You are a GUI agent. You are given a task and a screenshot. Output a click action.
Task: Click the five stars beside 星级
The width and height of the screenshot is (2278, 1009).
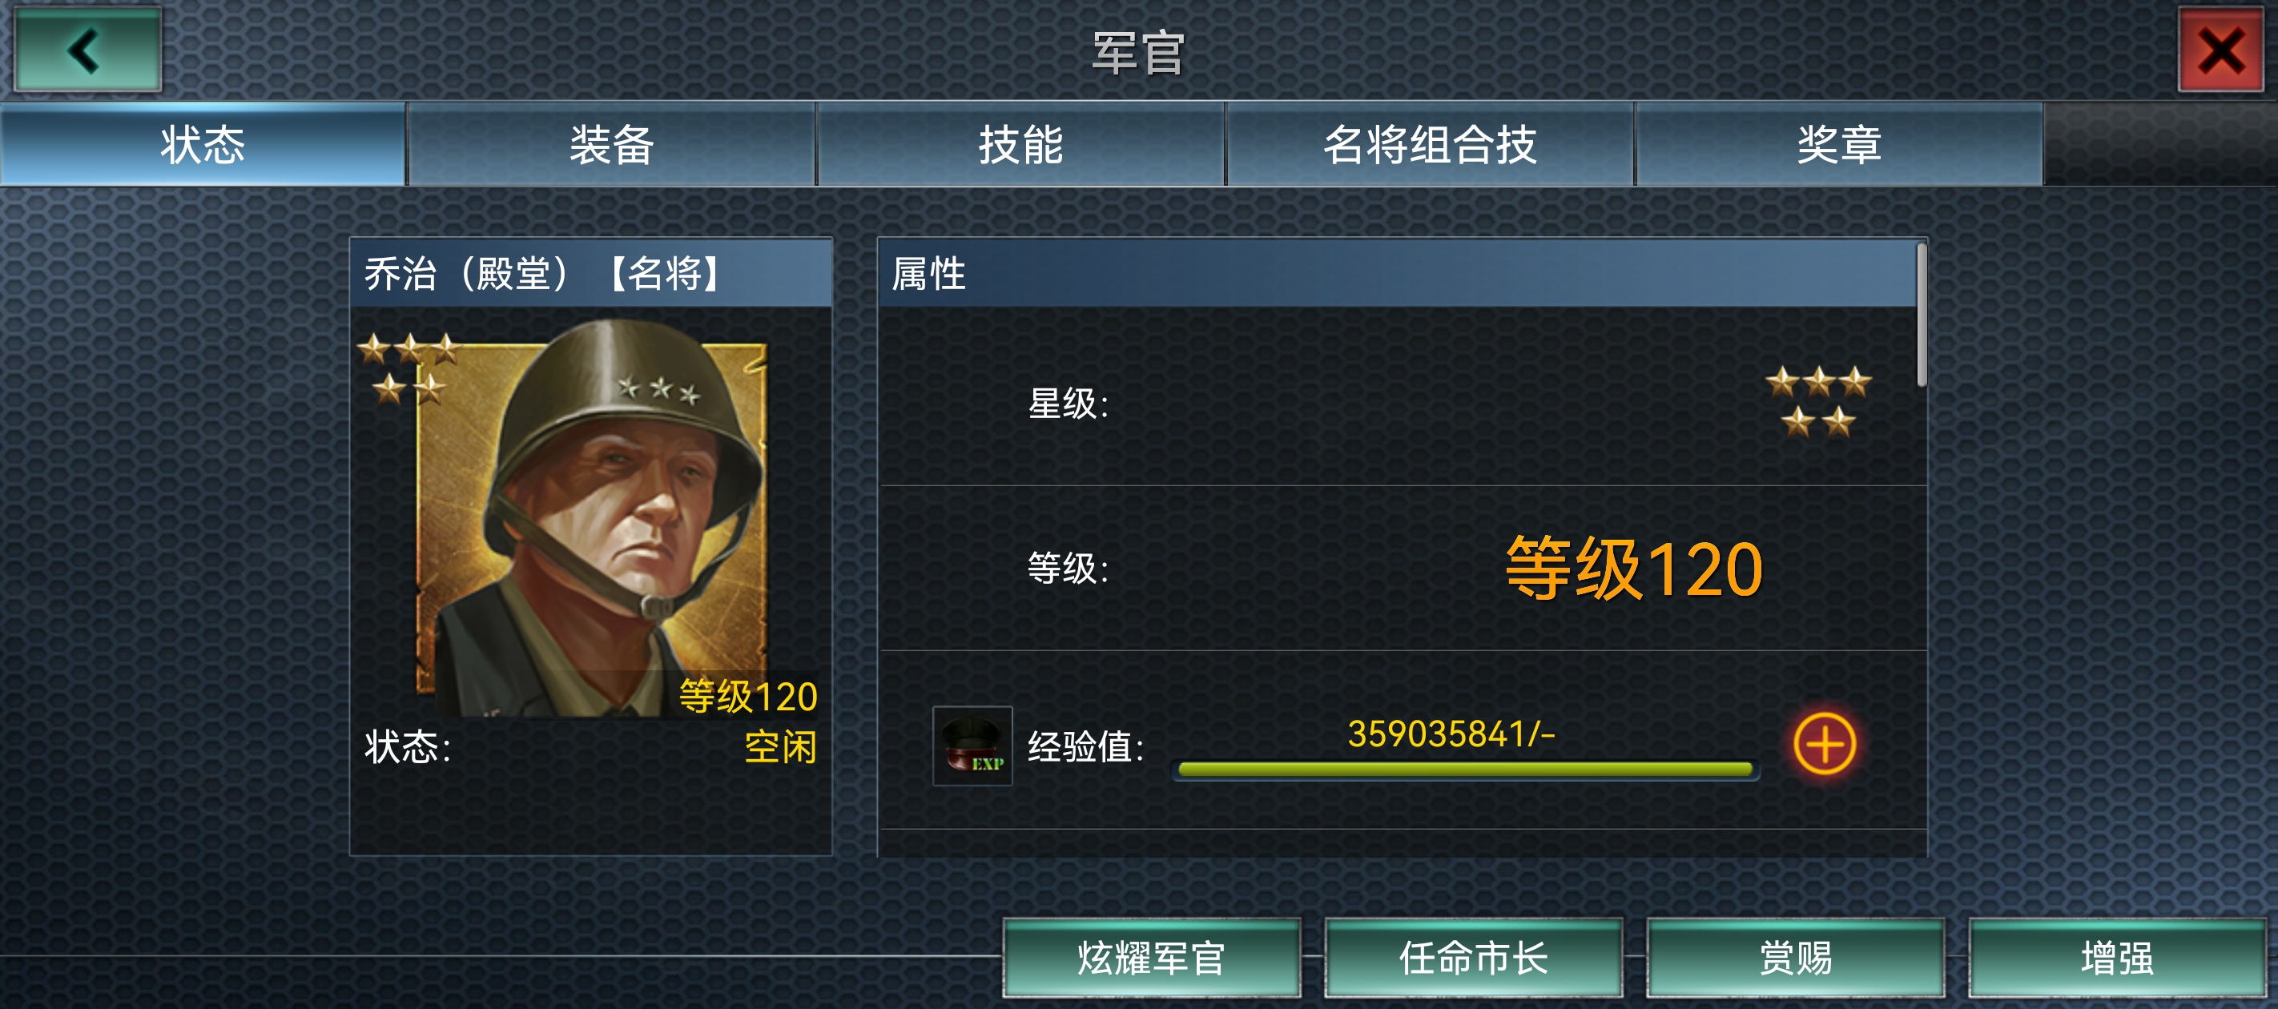click(x=1818, y=402)
